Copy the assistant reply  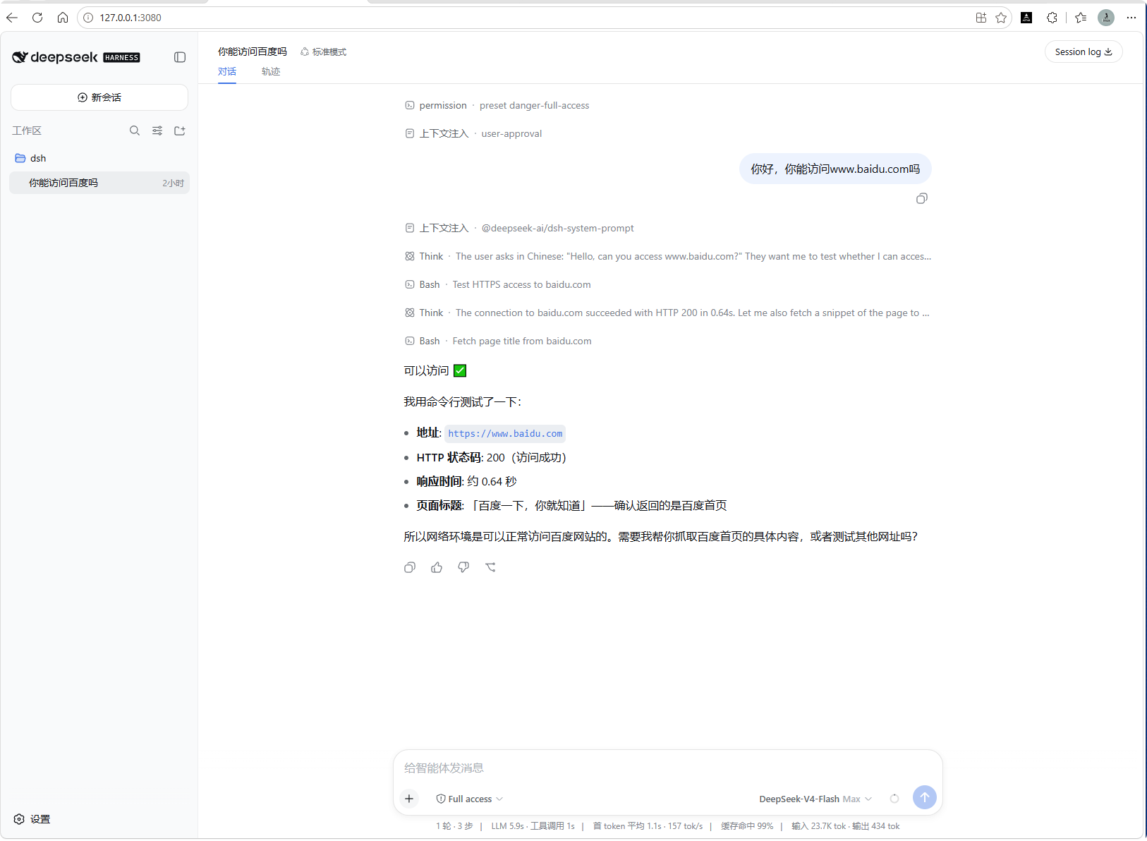410,567
